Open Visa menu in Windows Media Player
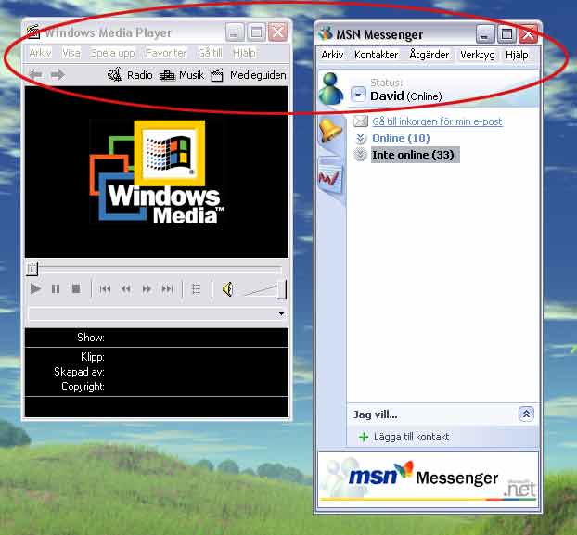This screenshot has height=535, width=577. (71, 53)
